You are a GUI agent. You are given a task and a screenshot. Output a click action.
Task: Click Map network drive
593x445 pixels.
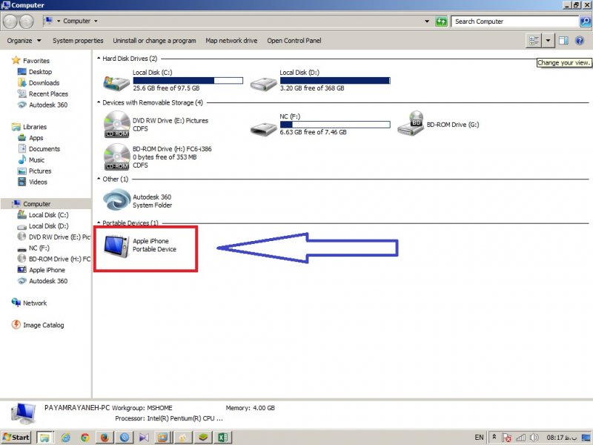point(231,41)
